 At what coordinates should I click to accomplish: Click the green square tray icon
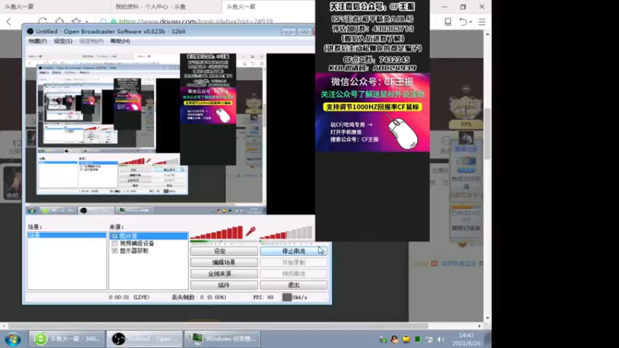coord(418,339)
